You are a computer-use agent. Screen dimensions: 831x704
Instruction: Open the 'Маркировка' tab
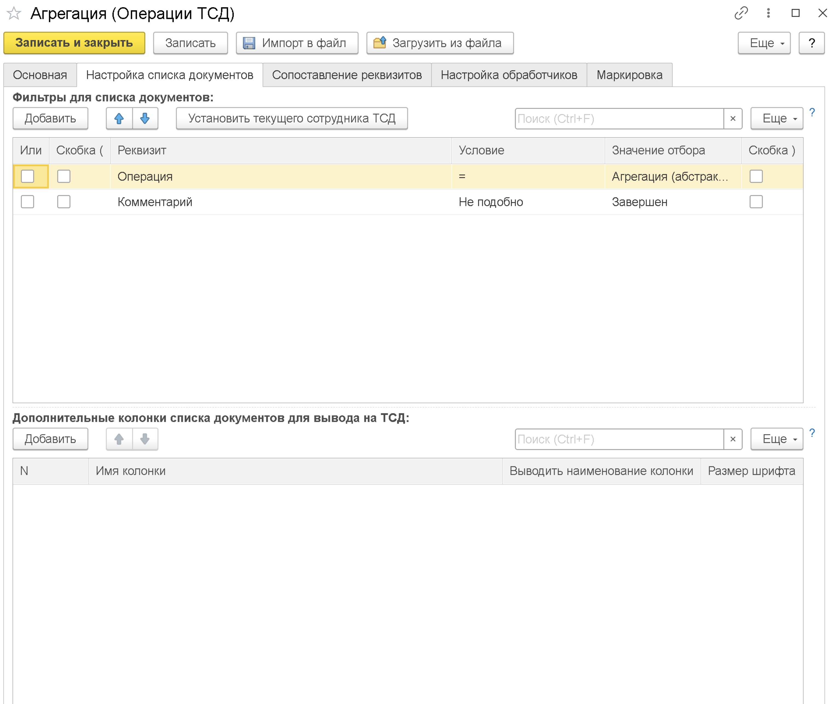pos(629,75)
